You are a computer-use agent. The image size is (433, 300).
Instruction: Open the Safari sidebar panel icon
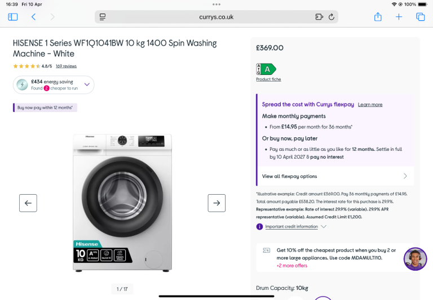(12, 17)
